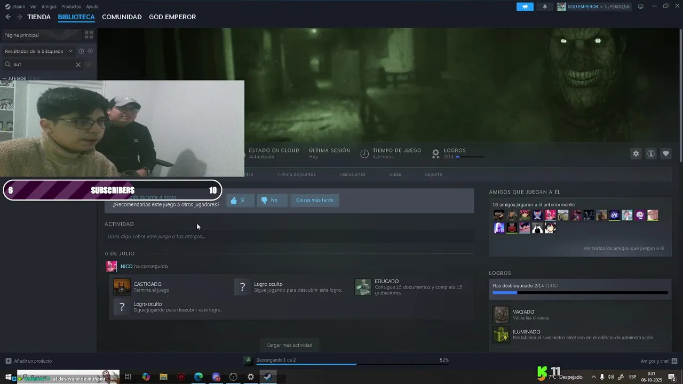Open the Windows Start button

8,377
